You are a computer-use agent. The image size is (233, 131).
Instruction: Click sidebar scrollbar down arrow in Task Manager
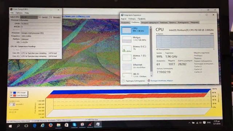coord(151,76)
